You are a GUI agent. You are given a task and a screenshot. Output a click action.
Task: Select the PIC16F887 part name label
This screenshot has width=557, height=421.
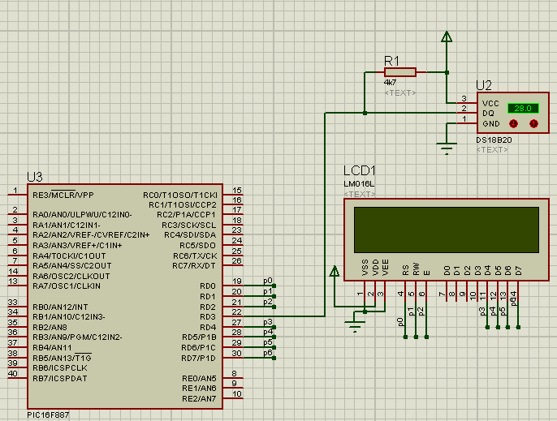(x=48, y=415)
